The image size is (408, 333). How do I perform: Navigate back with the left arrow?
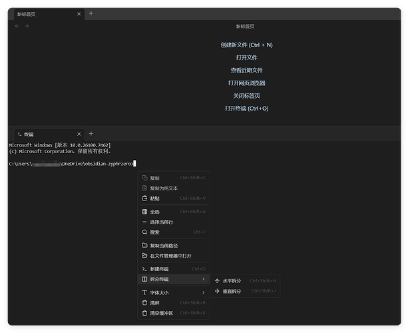click(17, 26)
